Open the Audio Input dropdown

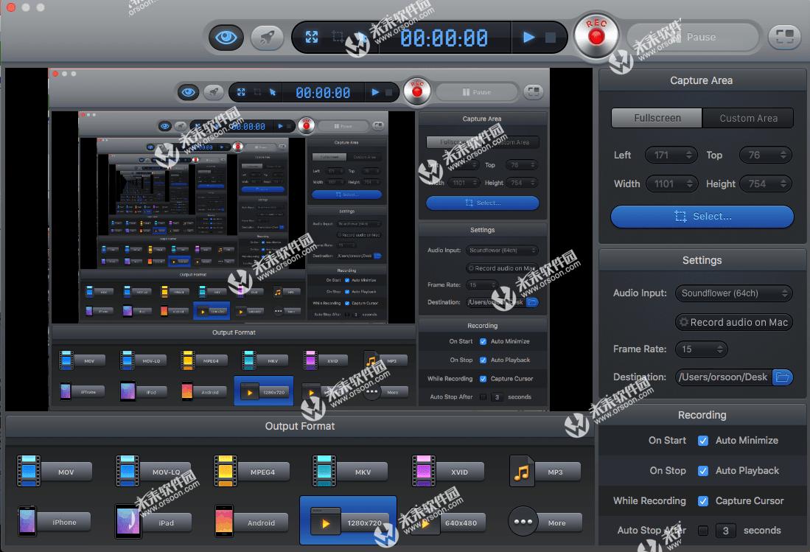tap(733, 293)
